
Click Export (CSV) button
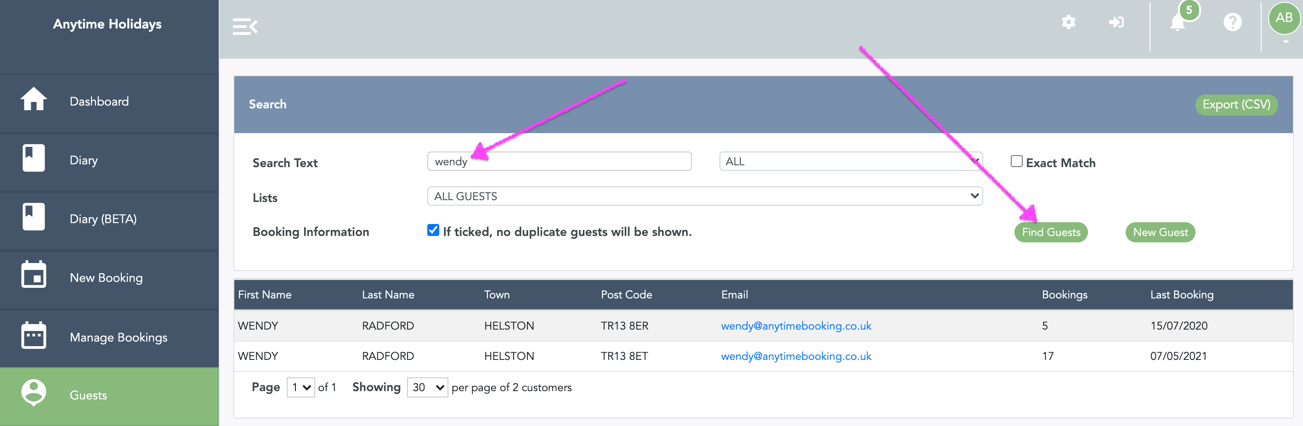coord(1236,105)
